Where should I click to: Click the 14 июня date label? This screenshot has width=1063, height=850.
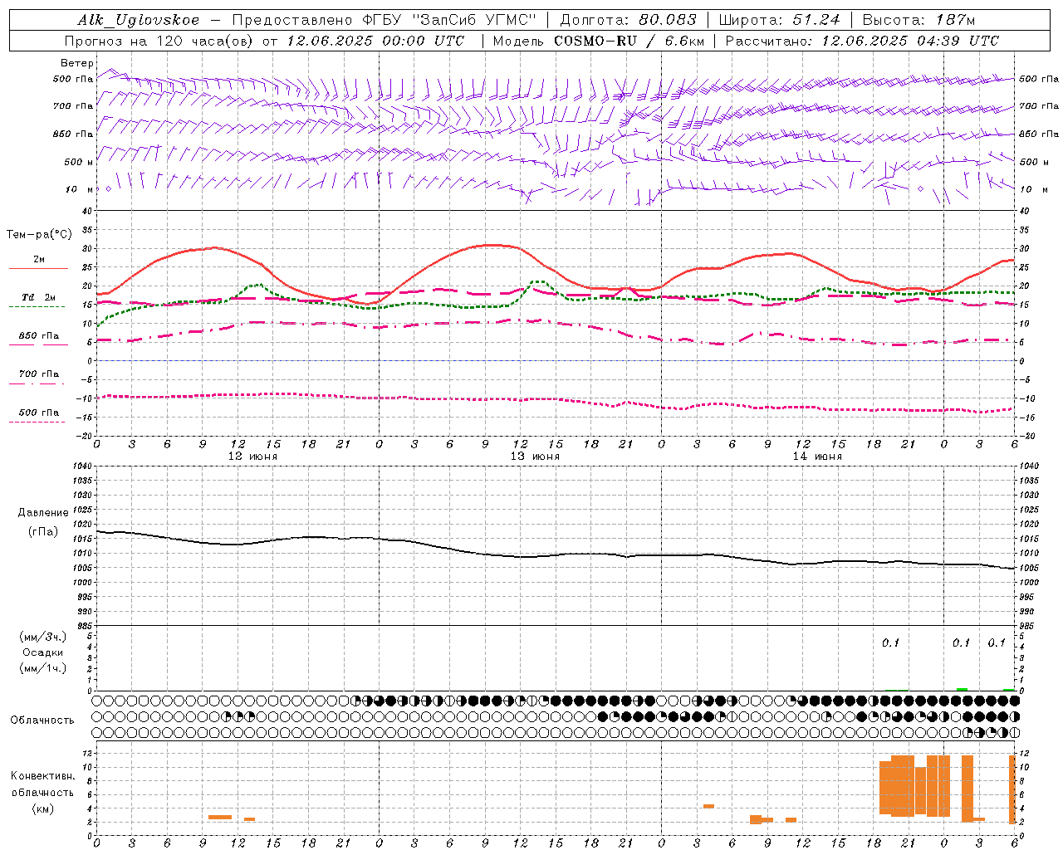click(817, 457)
